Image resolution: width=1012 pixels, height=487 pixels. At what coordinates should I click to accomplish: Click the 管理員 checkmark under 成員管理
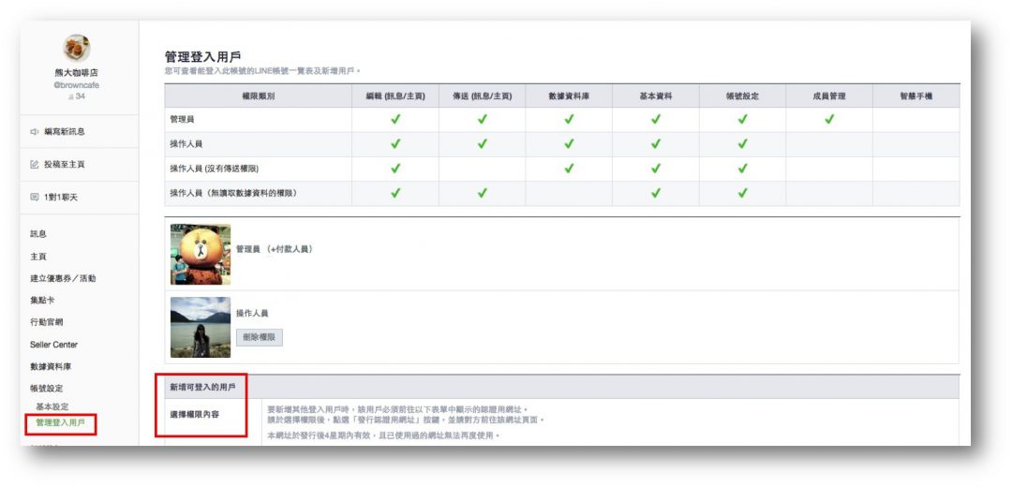[x=828, y=120]
